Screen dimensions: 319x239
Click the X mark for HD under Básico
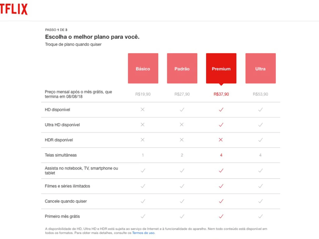point(143,110)
